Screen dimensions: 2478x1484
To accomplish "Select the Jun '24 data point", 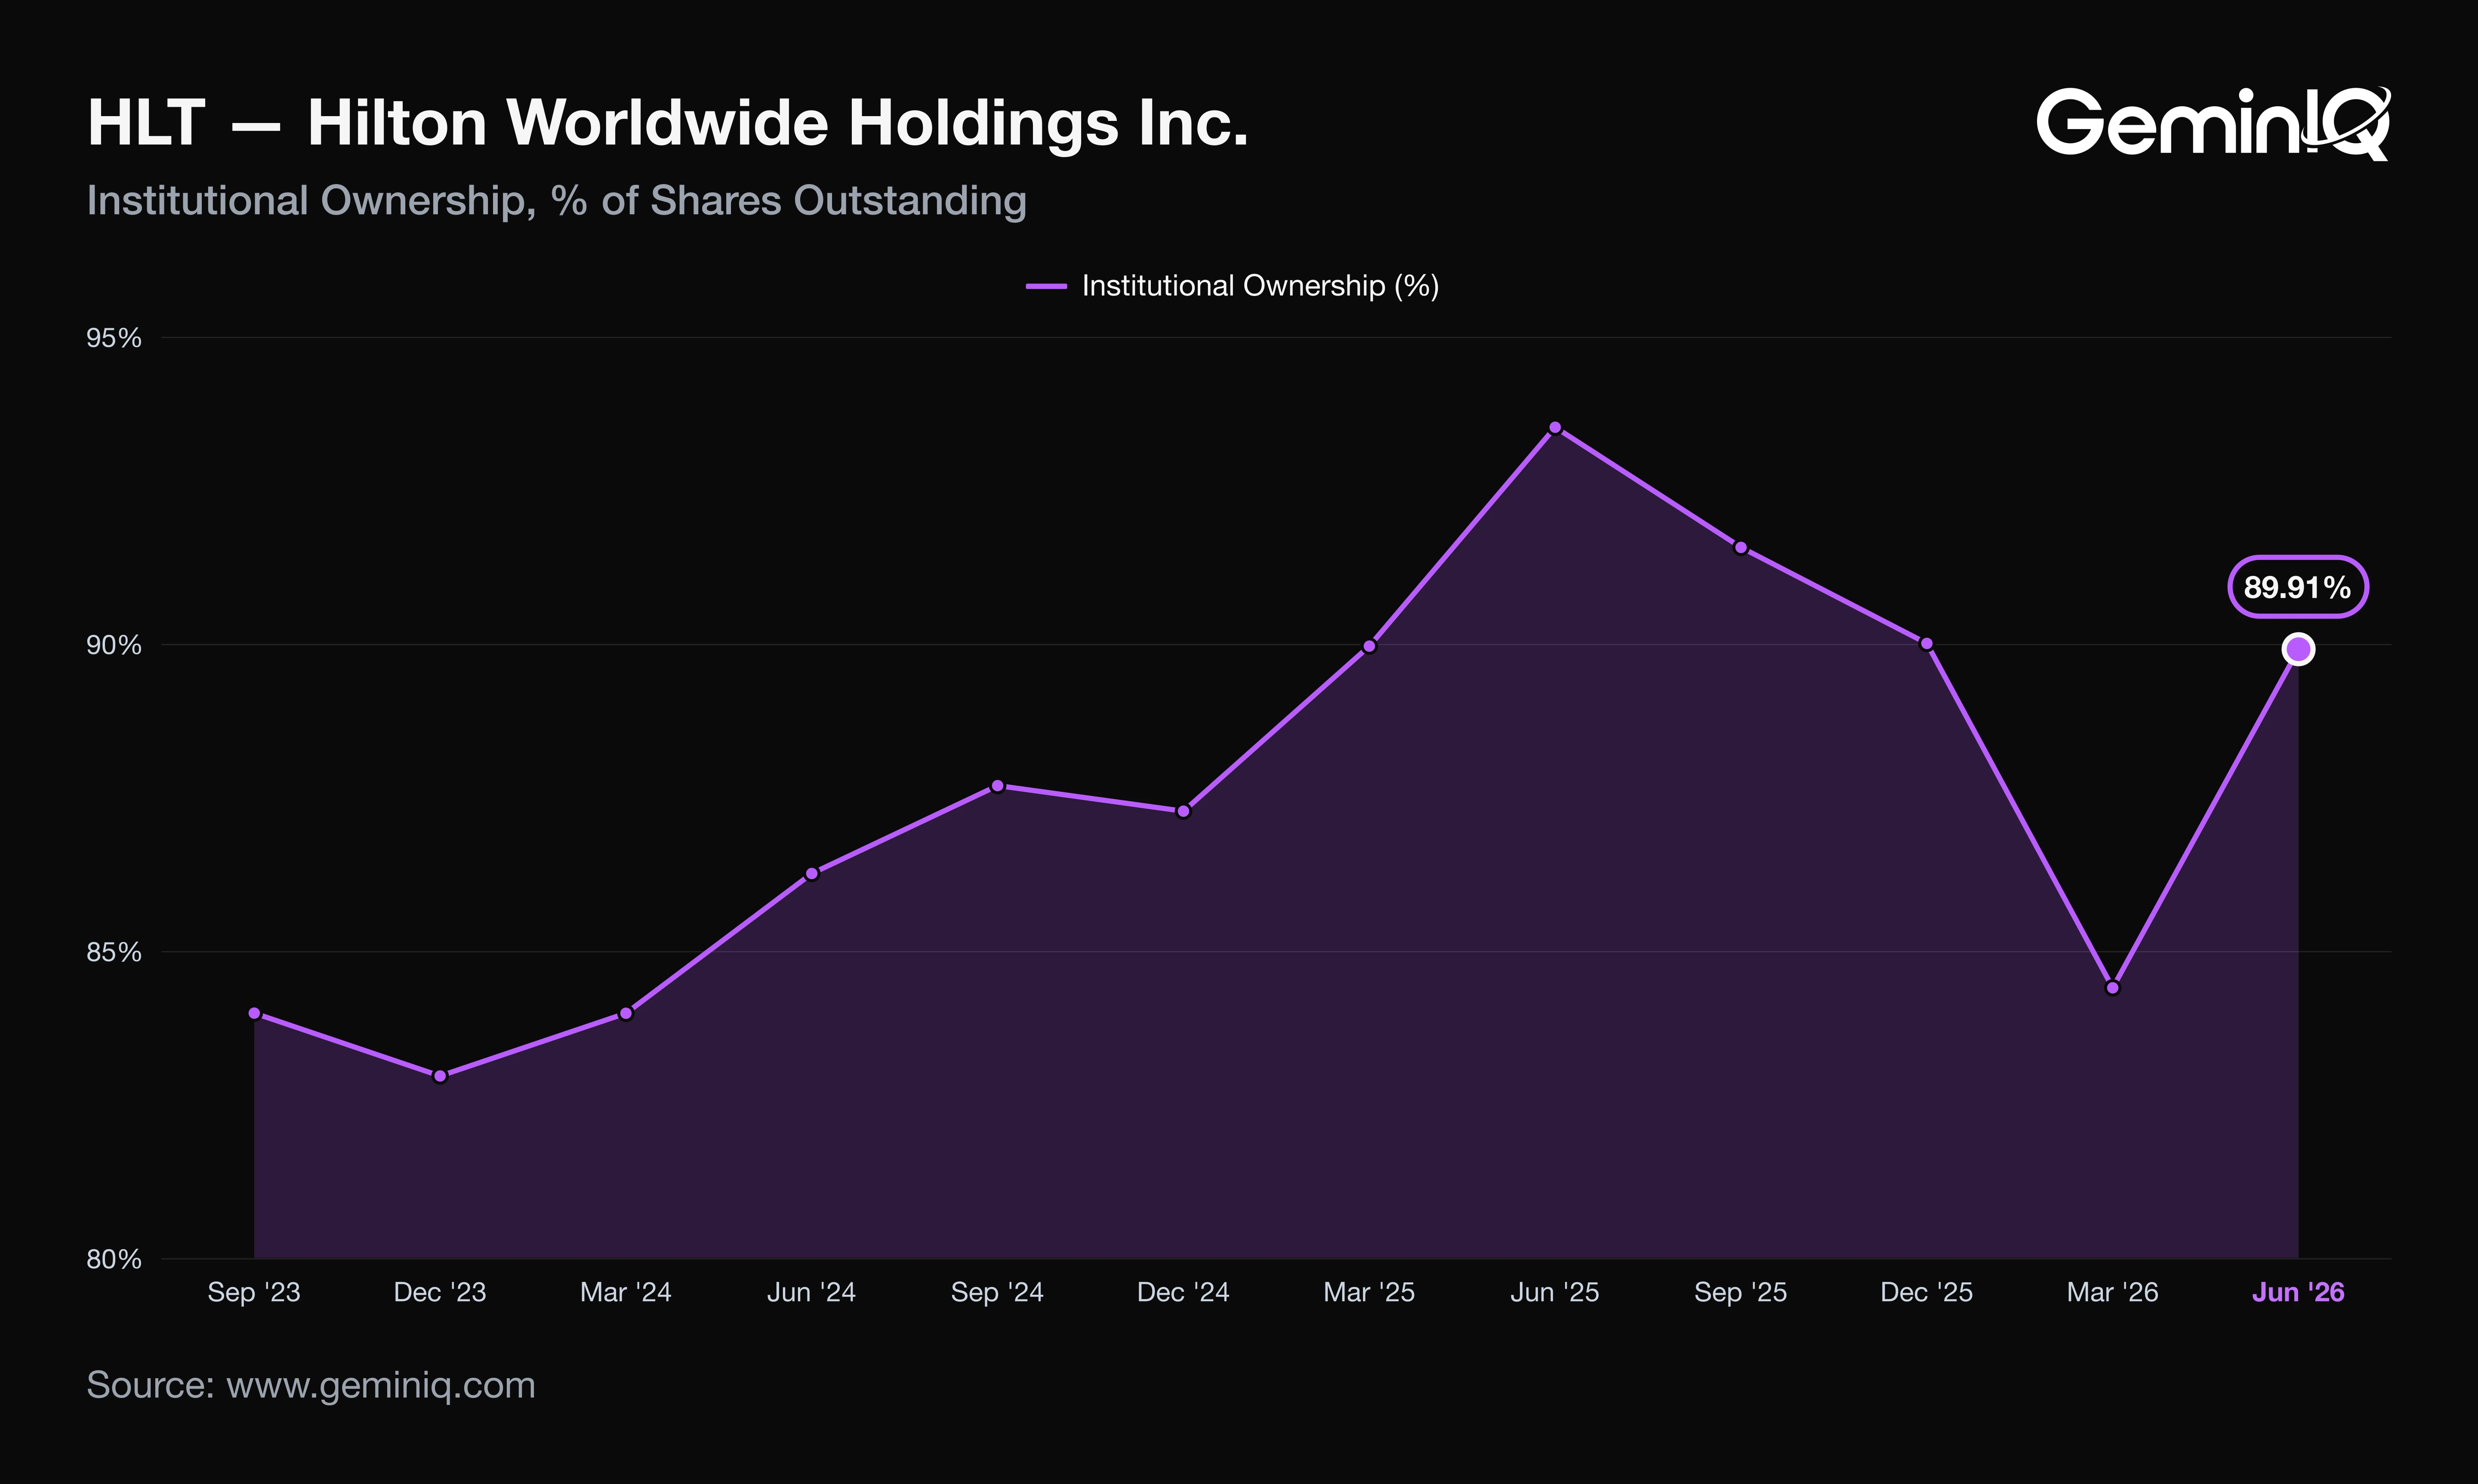I will tap(812, 874).
